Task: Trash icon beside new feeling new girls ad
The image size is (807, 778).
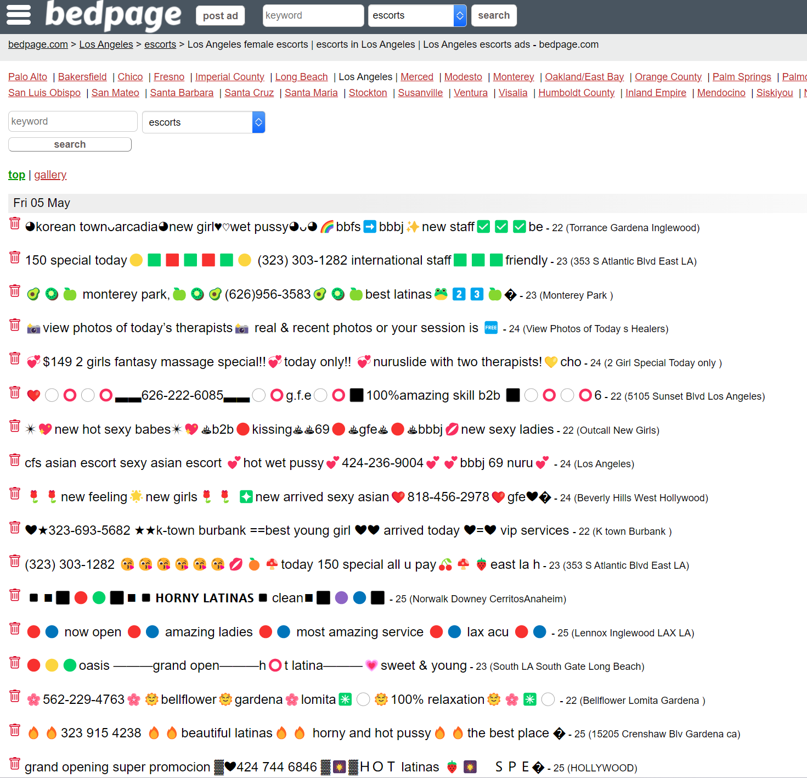Action: point(15,494)
